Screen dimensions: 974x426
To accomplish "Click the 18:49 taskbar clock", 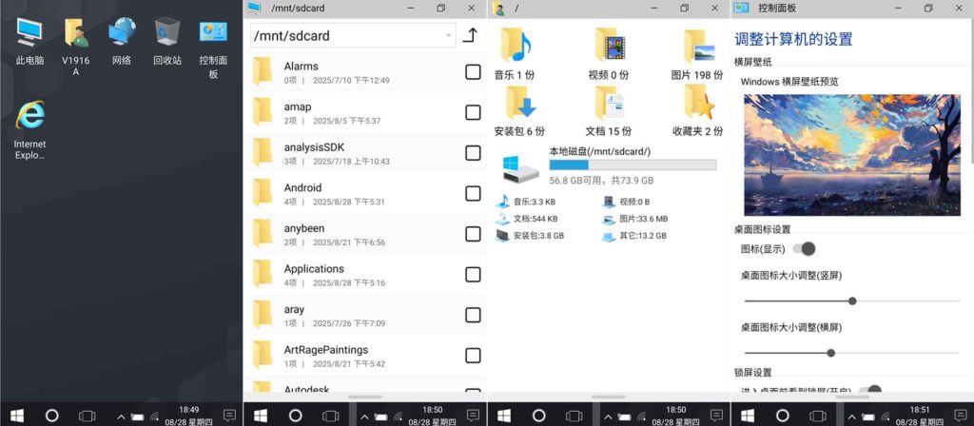I will click(189, 415).
